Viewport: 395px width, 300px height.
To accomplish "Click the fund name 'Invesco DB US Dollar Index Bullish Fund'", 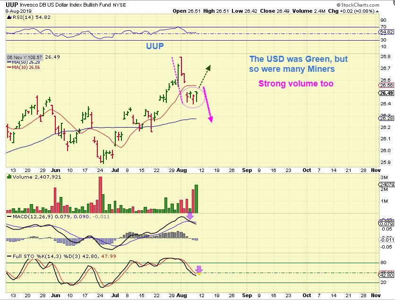I will 66,5.
